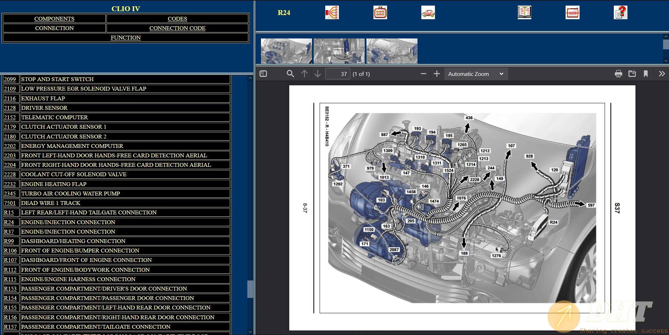The height and width of the screenshot is (335, 669).
Task: Click connection link R106
Action: click(10, 250)
